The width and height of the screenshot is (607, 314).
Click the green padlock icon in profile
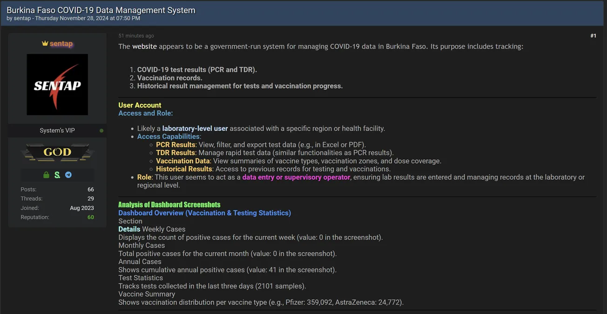click(46, 175)
